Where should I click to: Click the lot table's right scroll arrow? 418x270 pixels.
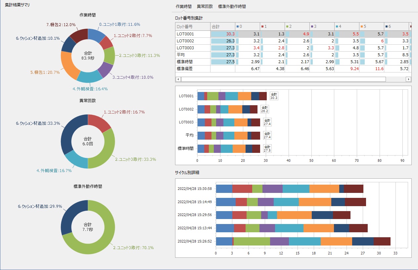408,79
